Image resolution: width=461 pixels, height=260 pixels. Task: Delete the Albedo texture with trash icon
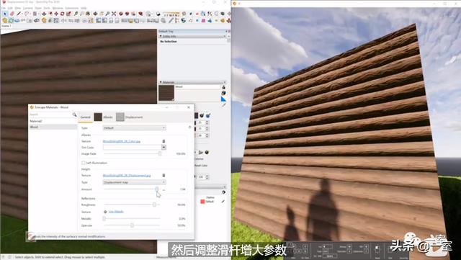click(164, 141)
